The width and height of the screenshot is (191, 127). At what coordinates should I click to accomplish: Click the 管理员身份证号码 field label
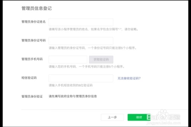pos(33,40)
